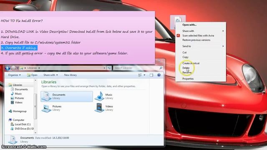Viewport: 267px width, 150px height.
Task: Click arrow after Libraries in address bar
Action: point(39,68)
